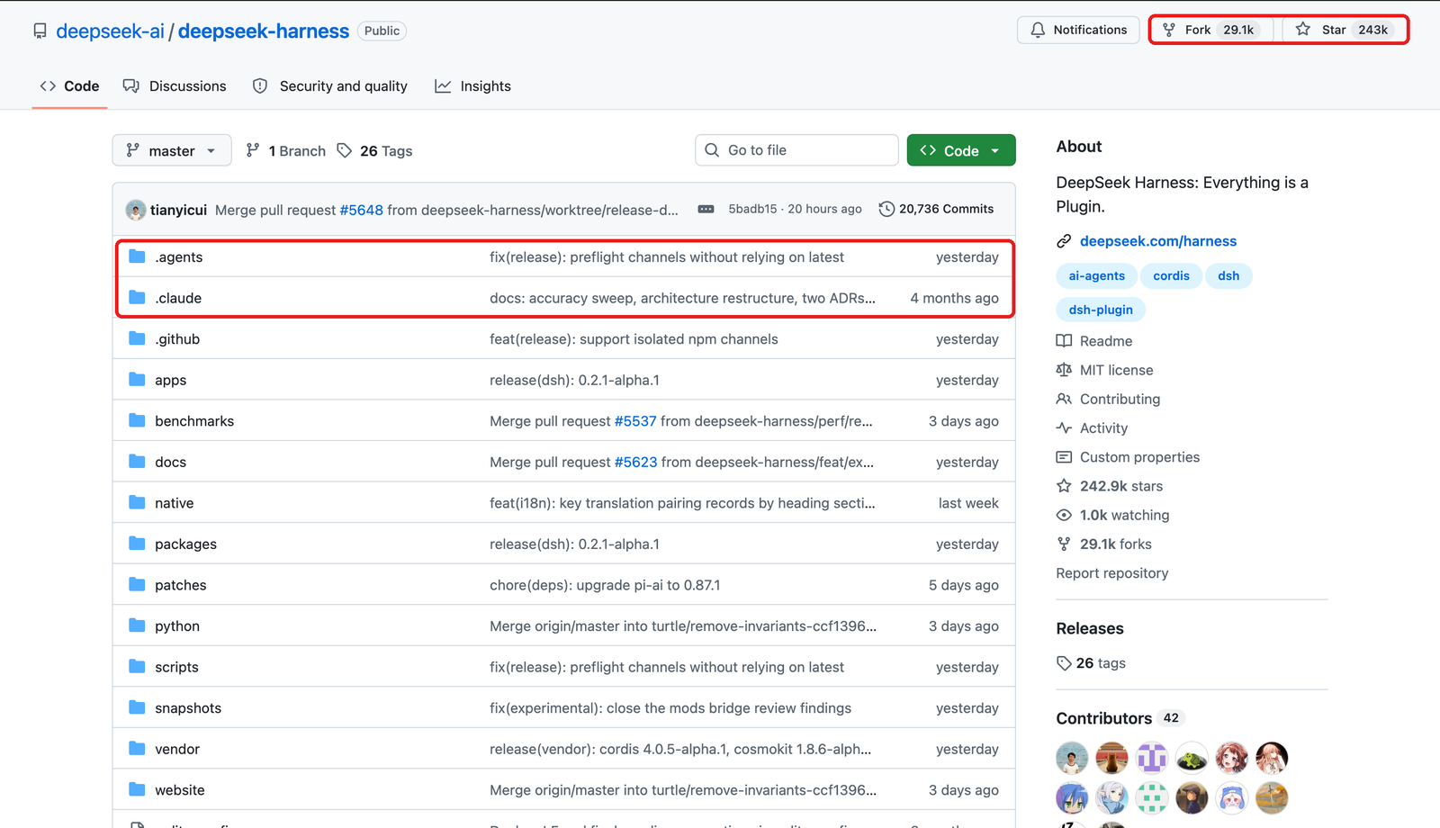Click the native folder icon
Image resolution: width=1440 pixels, height=828 pixels.
(x=137, y=502)
